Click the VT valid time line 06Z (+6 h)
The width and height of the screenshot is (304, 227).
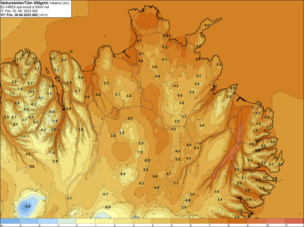[24, 15]
